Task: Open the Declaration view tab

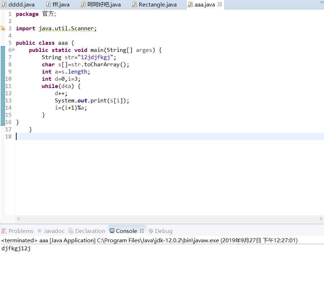Action: click(x=87, y=231)
